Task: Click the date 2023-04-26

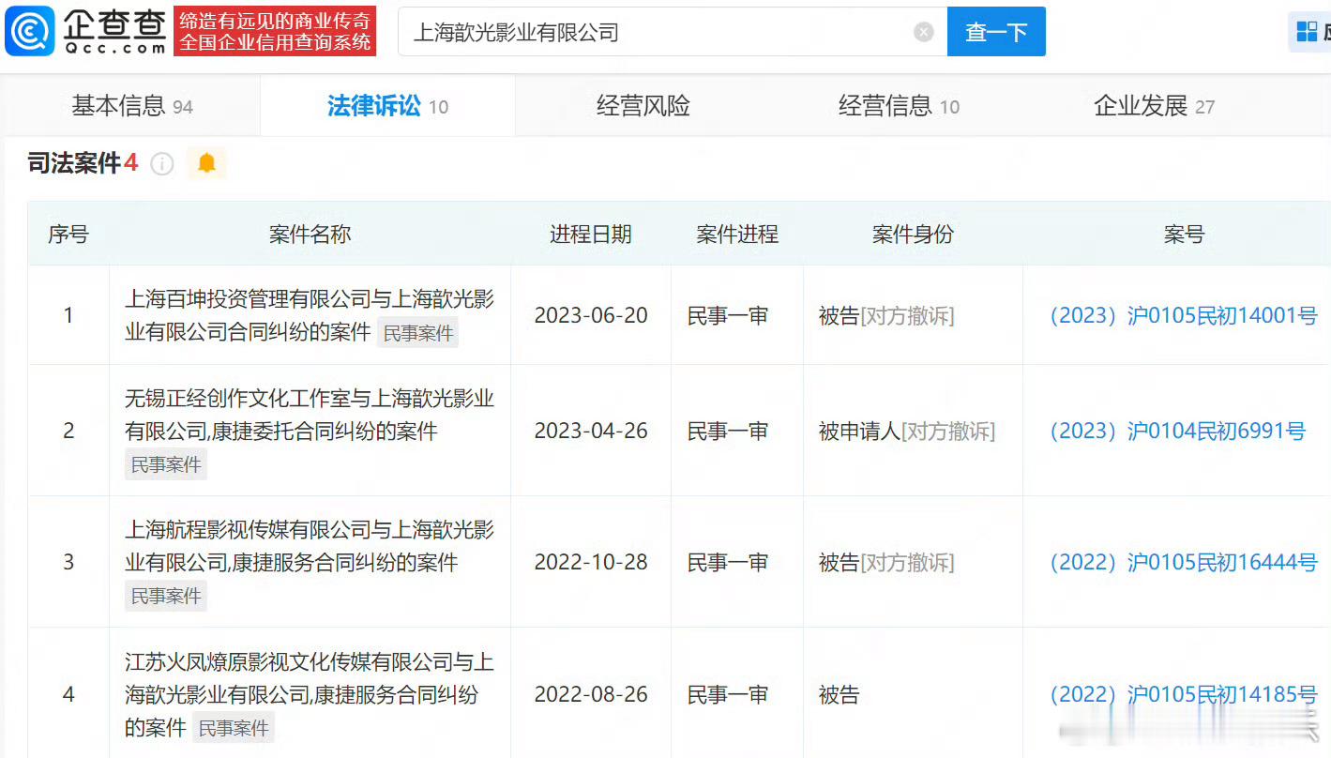Action: pos(591,432)
